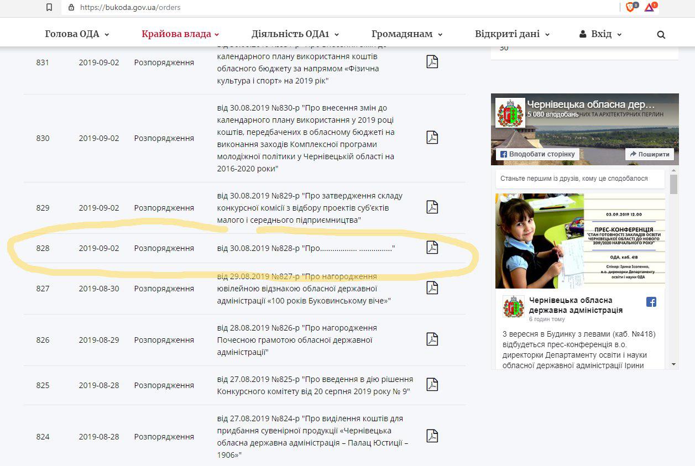Click the Facebook widget scrollbar thumb
The width and height of the screenshot is (695, 466).
(x=673, y=185)
